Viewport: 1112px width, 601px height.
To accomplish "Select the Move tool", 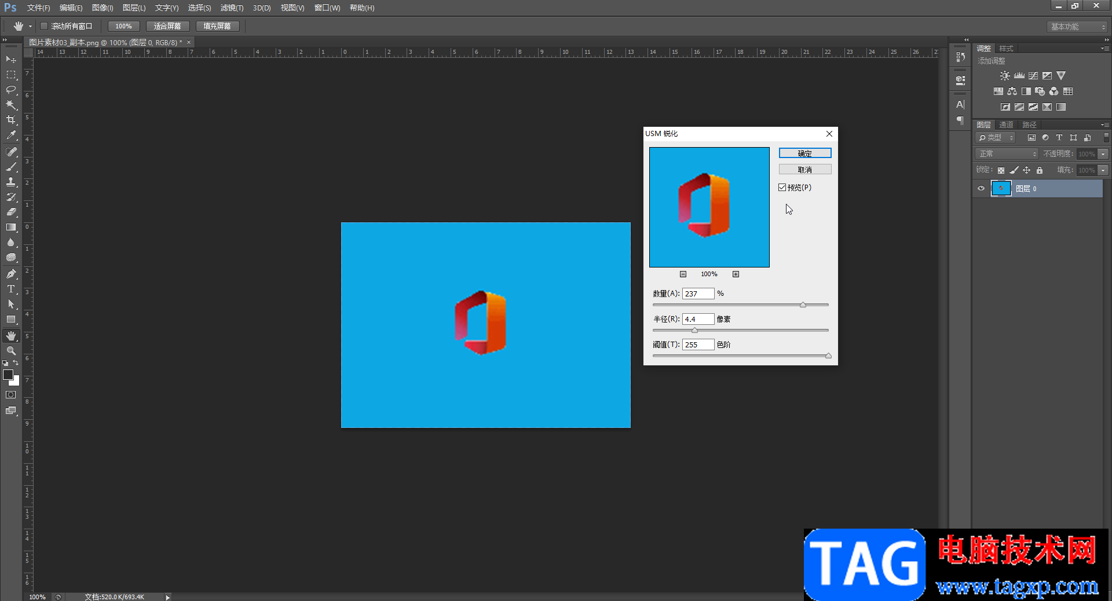I will pos(11,60).
